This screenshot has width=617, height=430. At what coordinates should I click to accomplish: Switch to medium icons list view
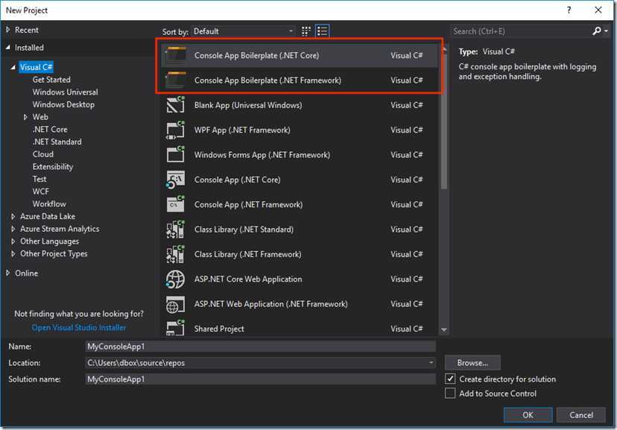[322, 31]
